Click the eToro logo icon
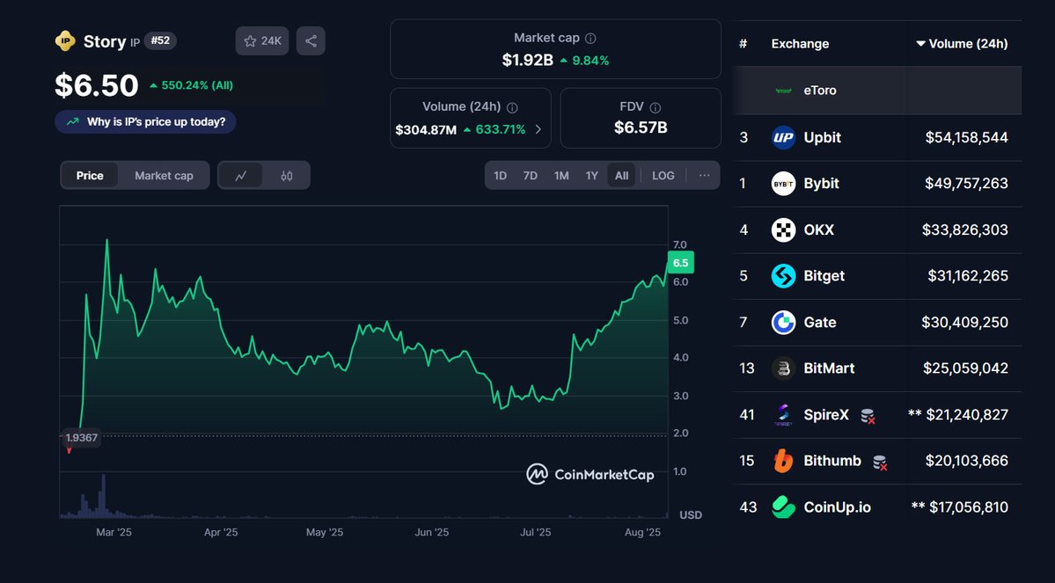This screenshot has width=1055, height=583. 783,91
